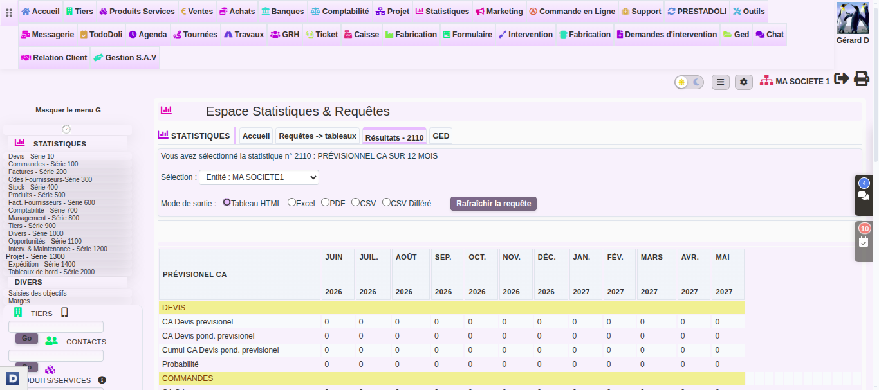
Task: Click the logout arrow icon
Action: (841, 78)
